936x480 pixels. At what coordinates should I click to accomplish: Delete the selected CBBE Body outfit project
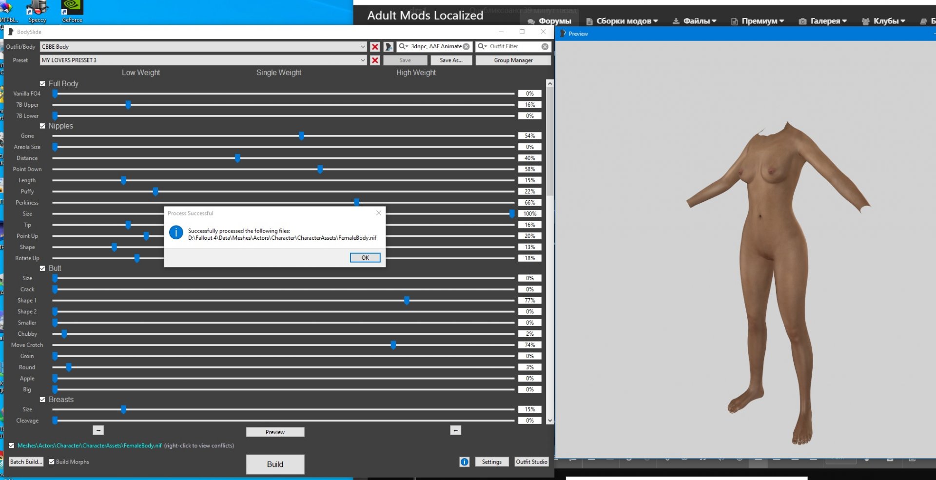(375, 47)
